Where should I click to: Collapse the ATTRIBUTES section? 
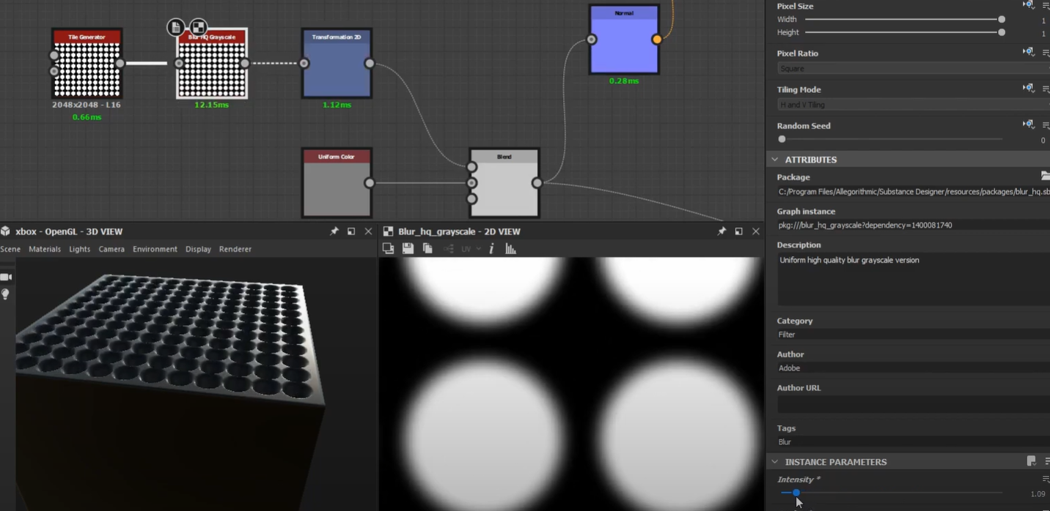tap(774, 159)
